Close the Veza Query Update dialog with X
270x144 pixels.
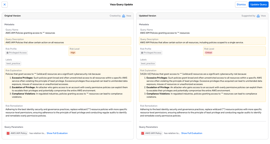[5, 4]
